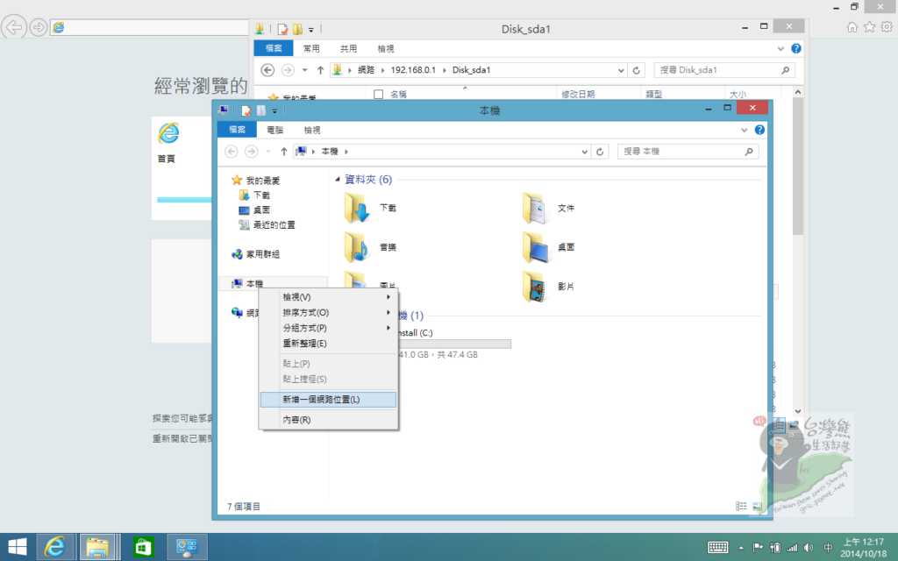Open address dropdown in Disk_sda1 window
898x561 pixels.
[622, 70]
